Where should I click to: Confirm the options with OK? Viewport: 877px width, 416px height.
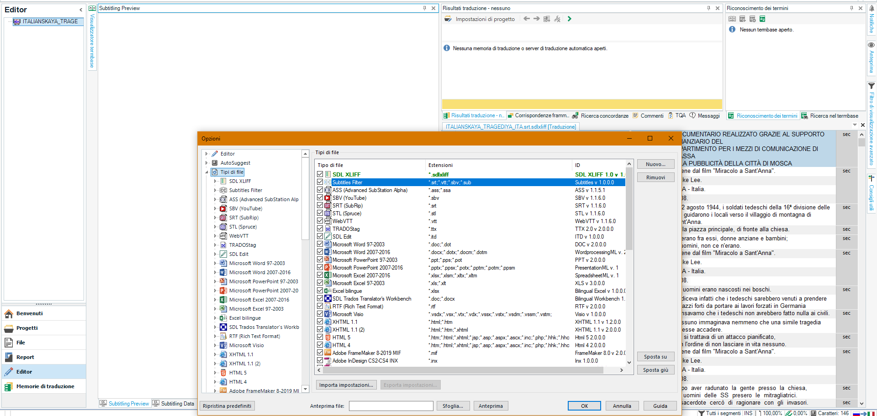(x=584, y=406)
